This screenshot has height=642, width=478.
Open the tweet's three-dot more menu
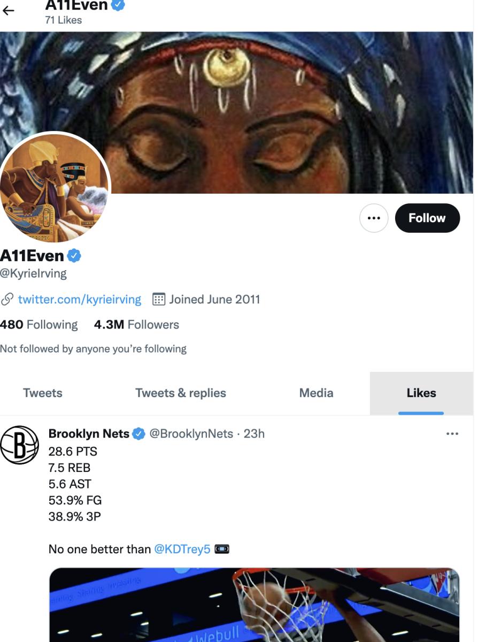tap(452, 434)
